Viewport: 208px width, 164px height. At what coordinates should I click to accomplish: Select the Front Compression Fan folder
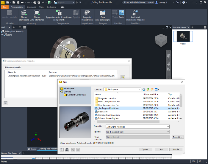click(x=109, y=102)
